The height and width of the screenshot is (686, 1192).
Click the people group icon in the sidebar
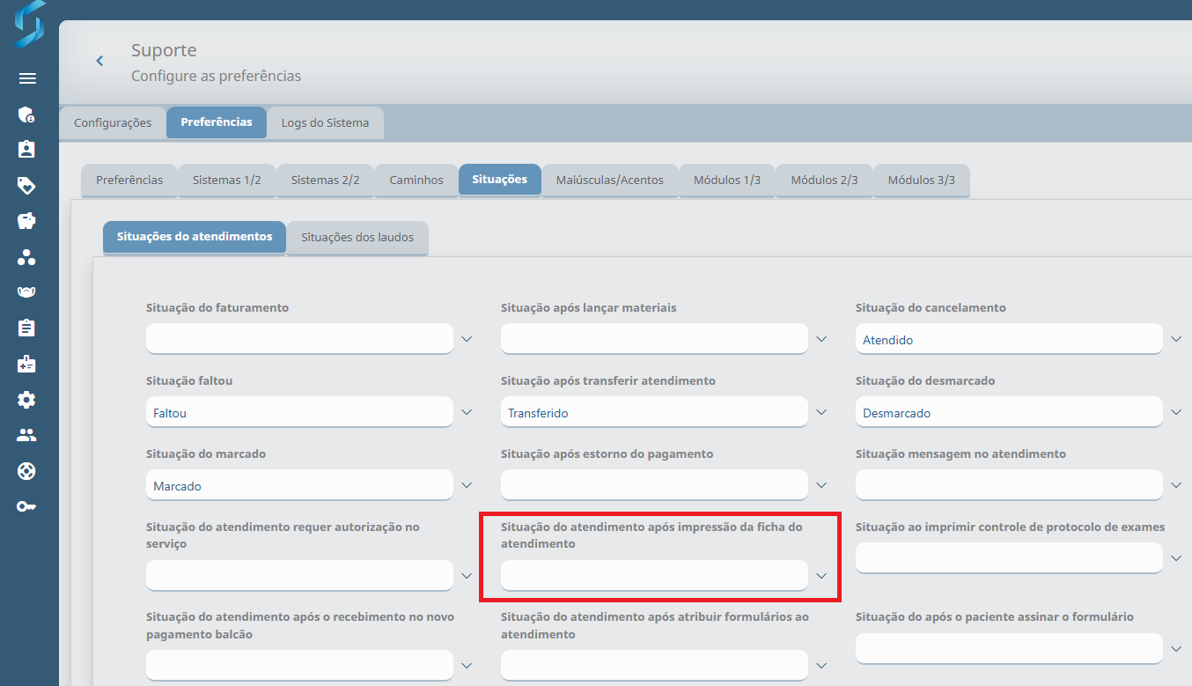(x=27, y=435)
